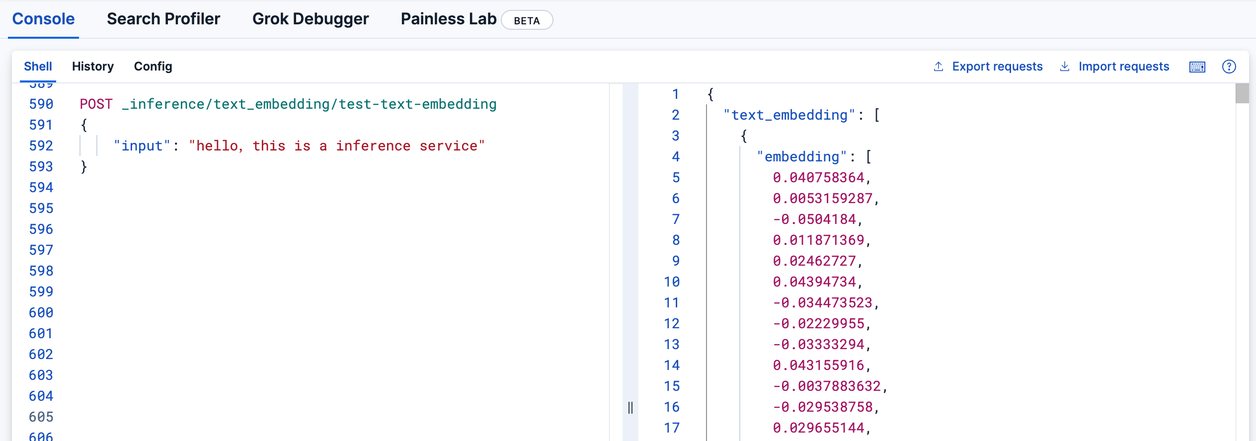Click value -0.034473523 in output

[x=823, y=302]
